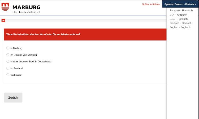Click the red question header text
The width and height of the screenshot is (199, 119).
[43, 34]
